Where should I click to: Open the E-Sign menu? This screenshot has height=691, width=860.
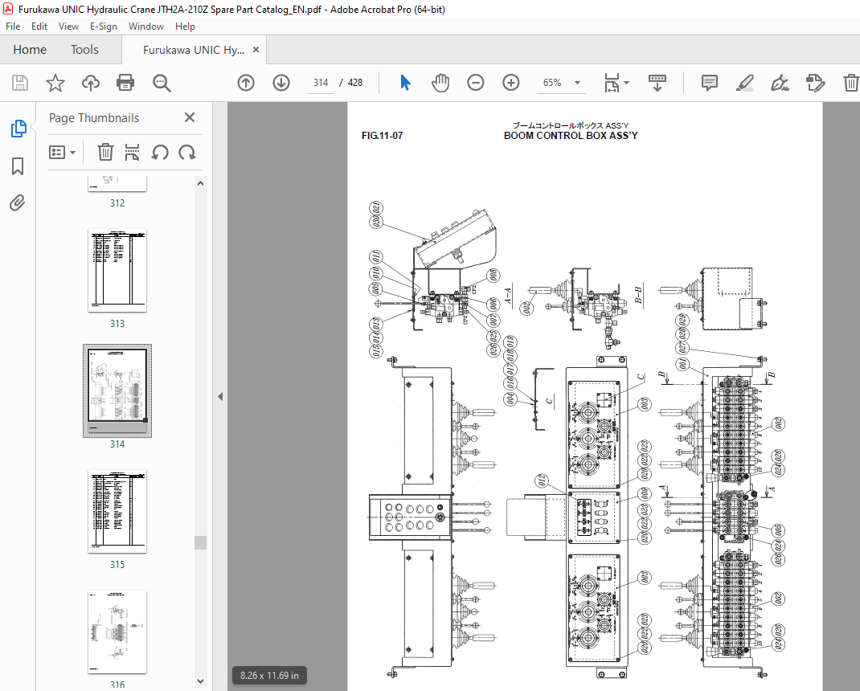click(104, 27)
